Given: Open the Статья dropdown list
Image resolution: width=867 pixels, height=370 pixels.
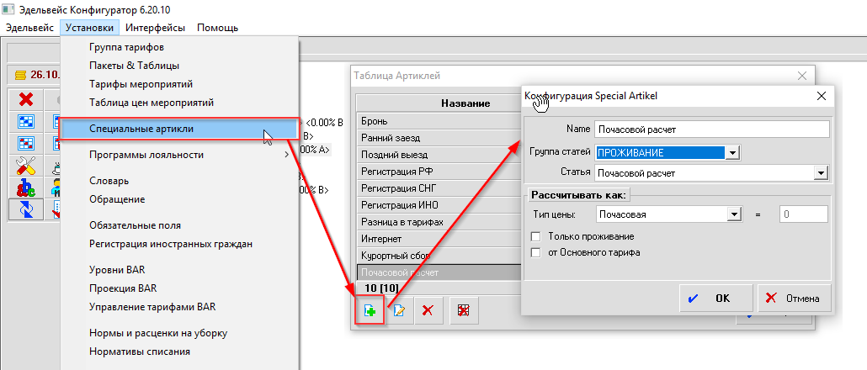Looking at the screenshot, I should [819, 173].
